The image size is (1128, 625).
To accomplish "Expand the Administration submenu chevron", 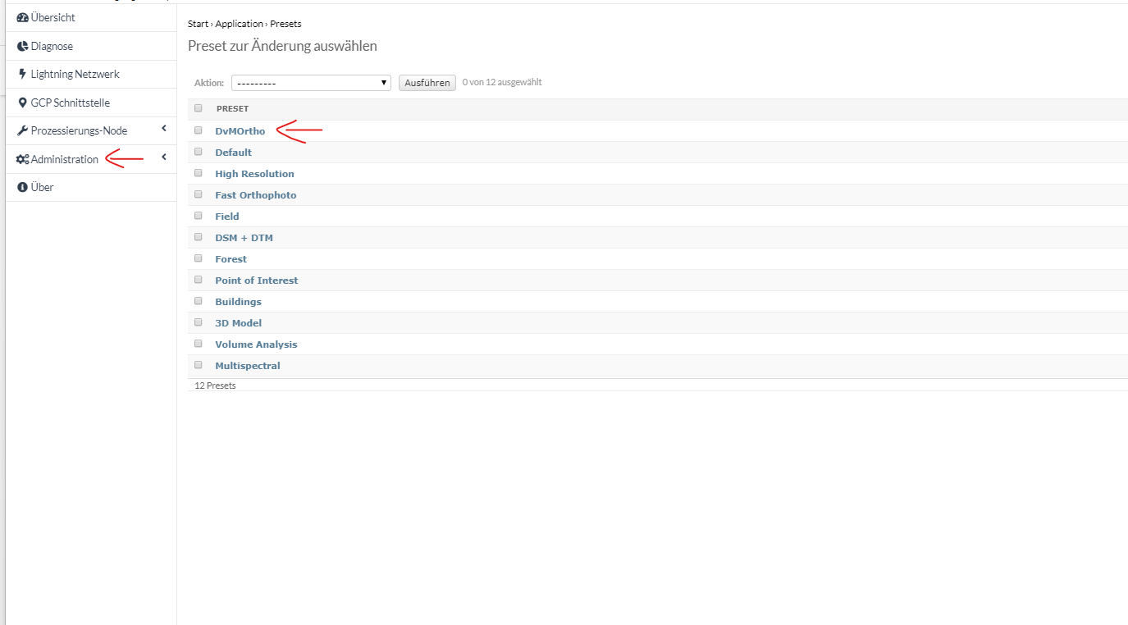I will click(164, 157).
